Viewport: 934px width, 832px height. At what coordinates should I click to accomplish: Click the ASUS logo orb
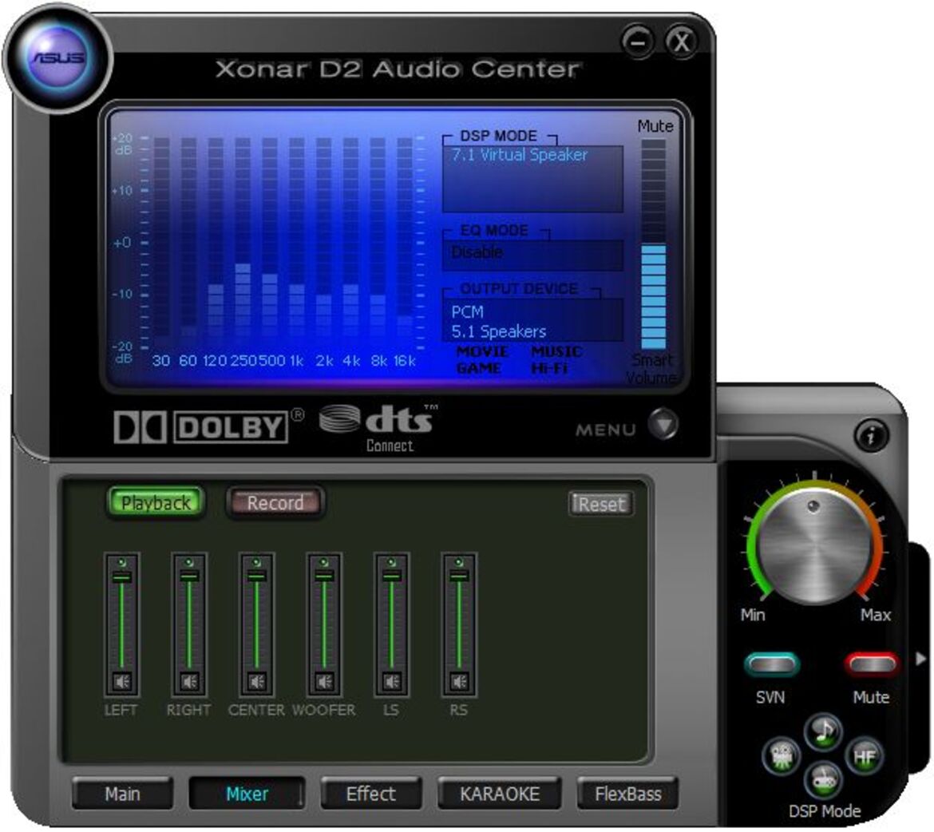coord(57,57)
